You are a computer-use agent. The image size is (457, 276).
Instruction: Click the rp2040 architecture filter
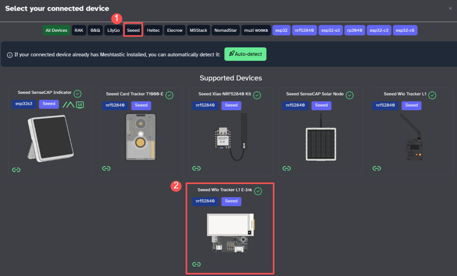pos(354,30)
